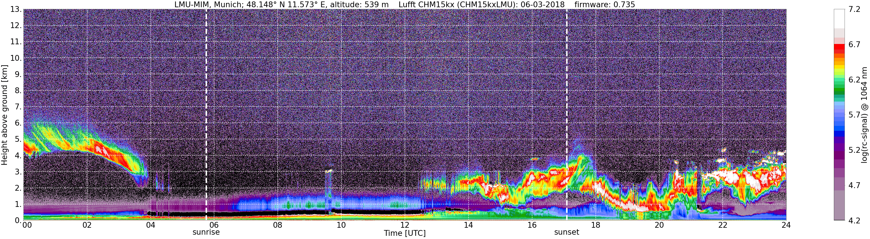
Task: Click the height axis tick label 6.
Action: [19, 123]
